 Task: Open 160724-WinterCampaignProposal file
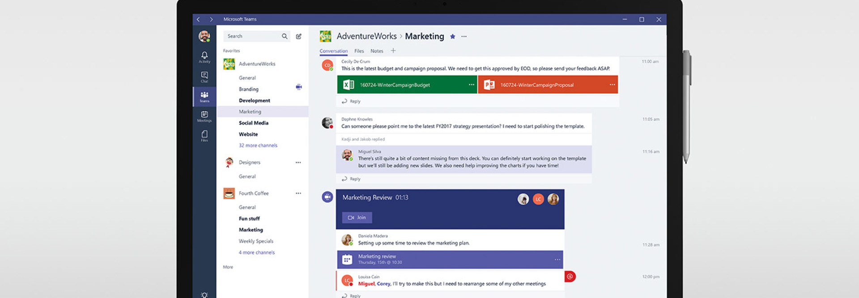548,84
